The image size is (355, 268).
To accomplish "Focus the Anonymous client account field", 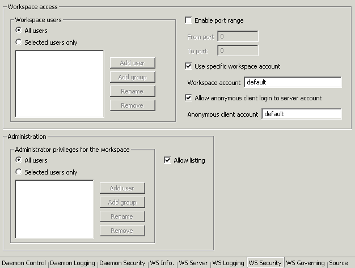I will pos(302,114).
